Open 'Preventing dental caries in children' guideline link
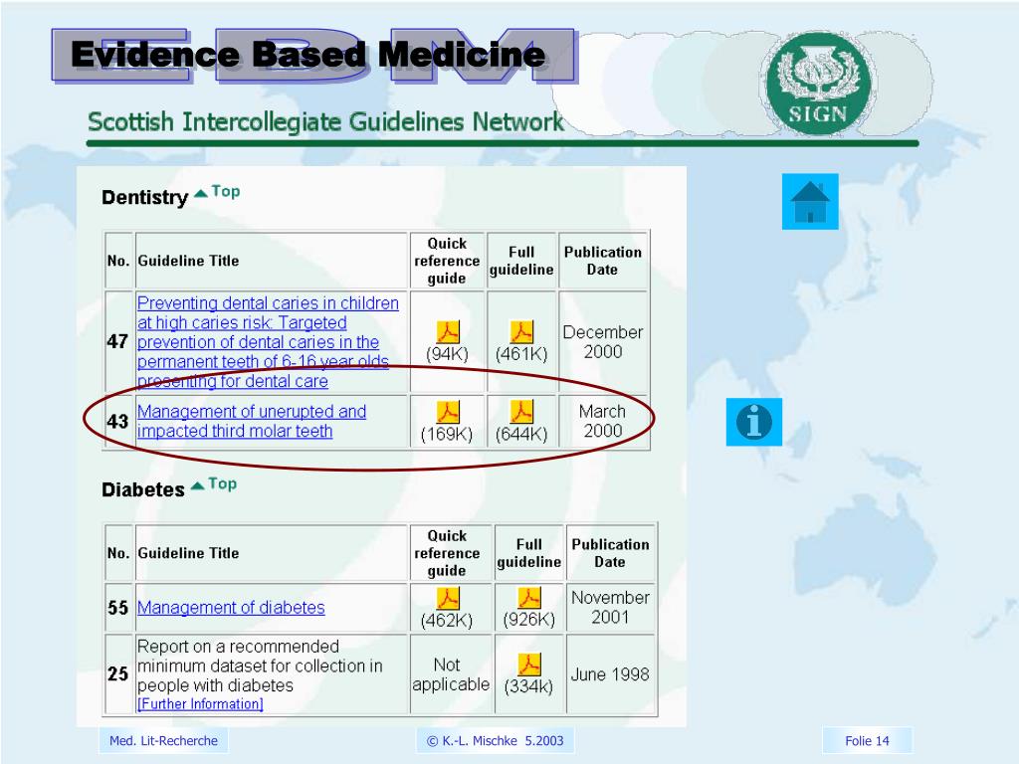 (x=268, y=342)
